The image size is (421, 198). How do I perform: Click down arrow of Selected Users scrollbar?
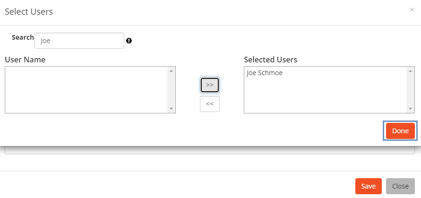click(x=410, y=109)
